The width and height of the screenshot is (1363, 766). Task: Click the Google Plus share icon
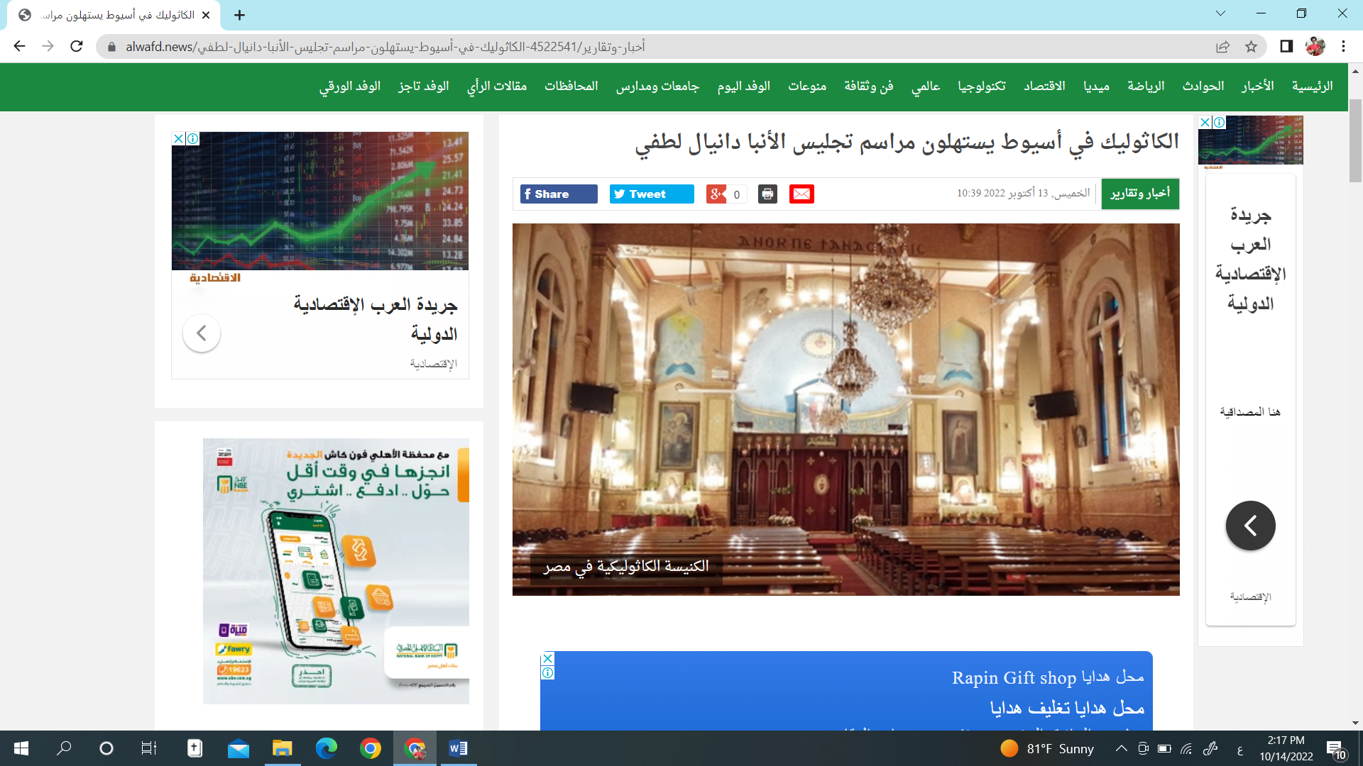click(x=716, y=194)
